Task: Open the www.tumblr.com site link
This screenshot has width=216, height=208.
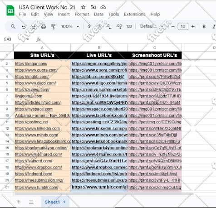Action: [37, 188]
